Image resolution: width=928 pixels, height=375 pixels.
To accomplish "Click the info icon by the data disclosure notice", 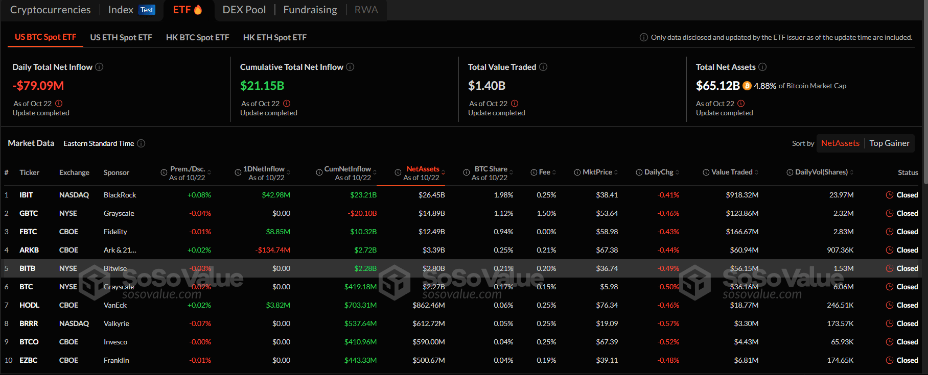I will pyautogui.click(x=644, y=37).
